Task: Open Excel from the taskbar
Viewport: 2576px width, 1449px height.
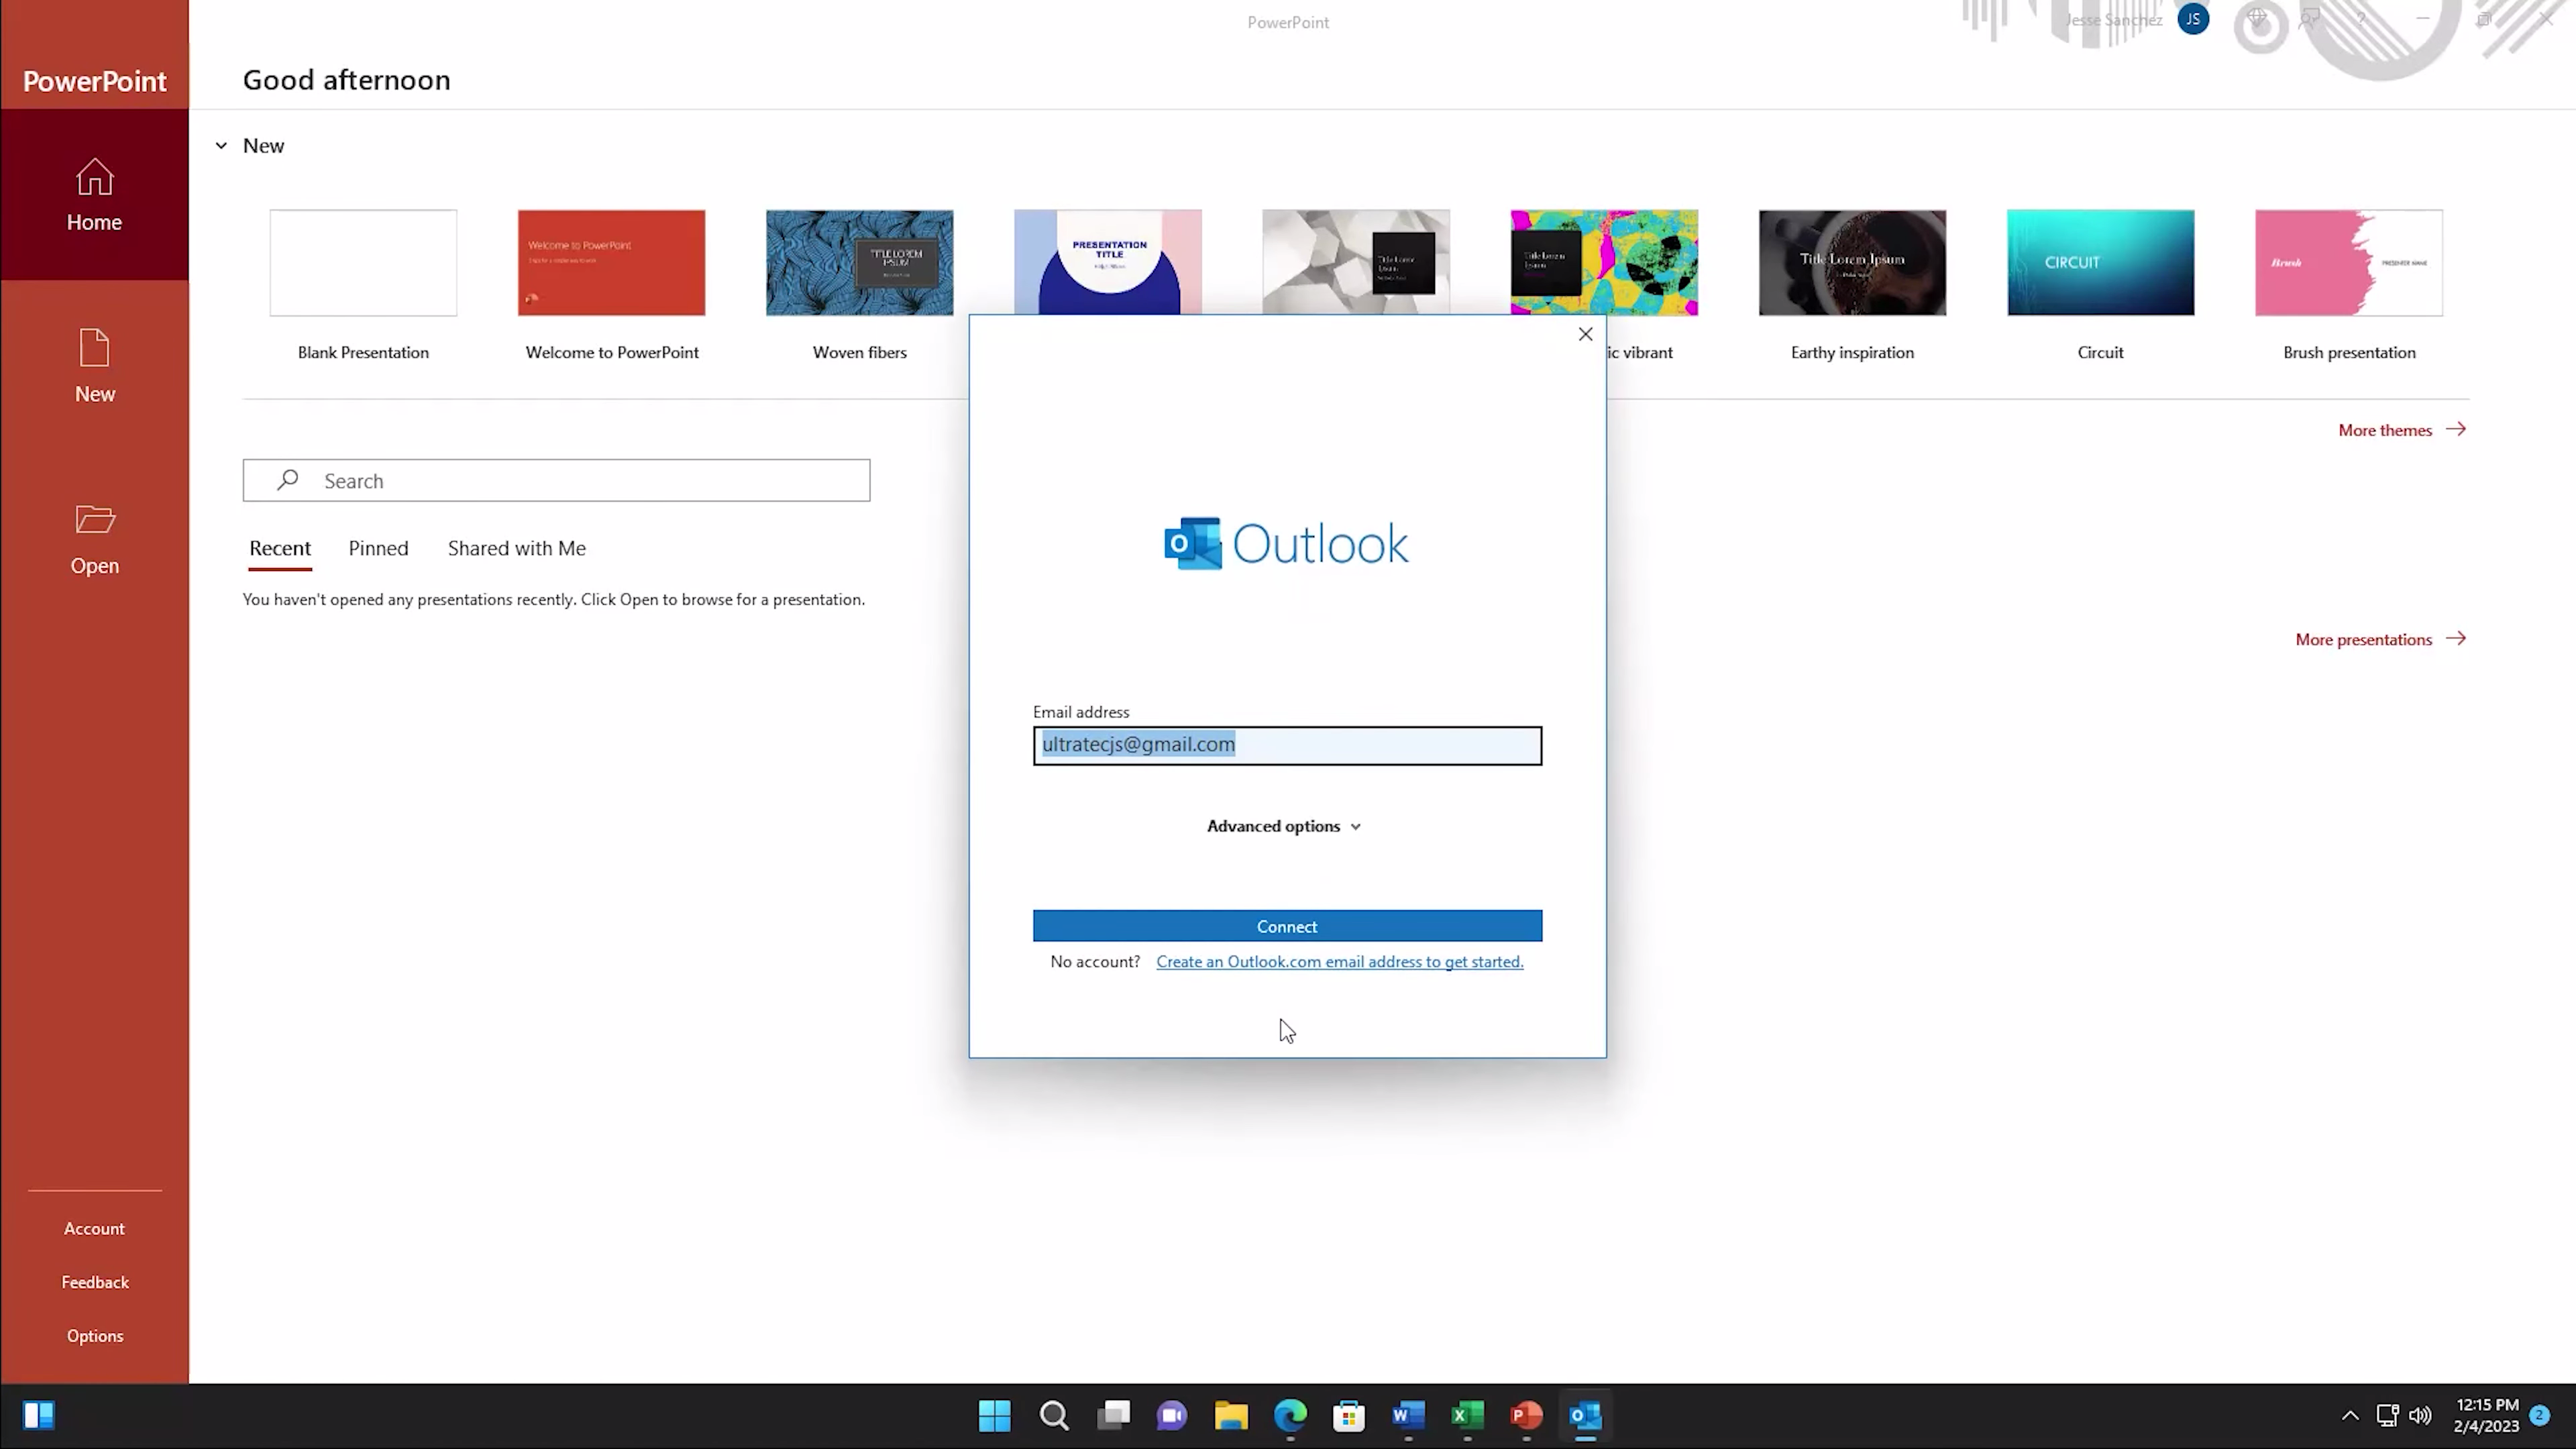Action: pos(1467,1415)
